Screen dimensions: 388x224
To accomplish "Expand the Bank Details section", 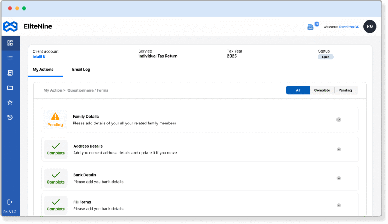I will [x=339, y=178].
